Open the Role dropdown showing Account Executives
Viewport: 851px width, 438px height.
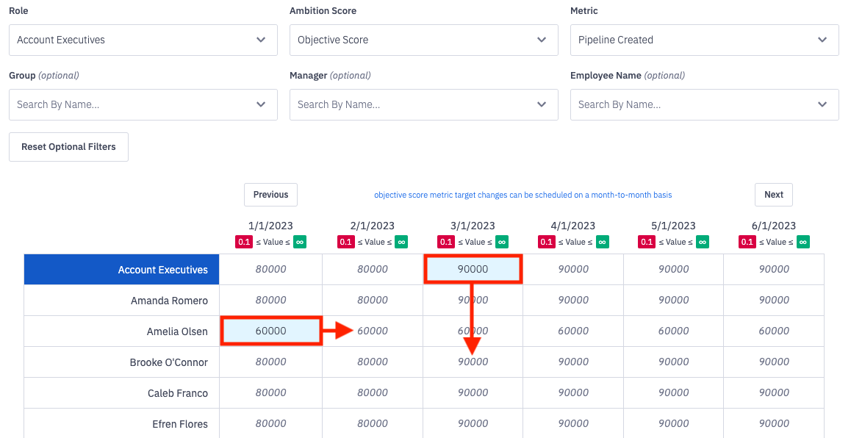click(x=143, y=40)
